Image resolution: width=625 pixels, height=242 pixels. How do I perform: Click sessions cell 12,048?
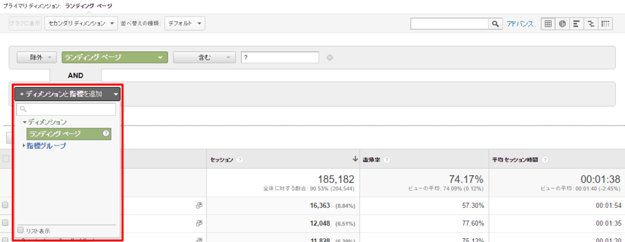(320, 223)
